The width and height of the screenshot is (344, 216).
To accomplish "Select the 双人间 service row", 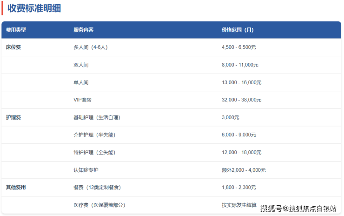I will (81, 65).
